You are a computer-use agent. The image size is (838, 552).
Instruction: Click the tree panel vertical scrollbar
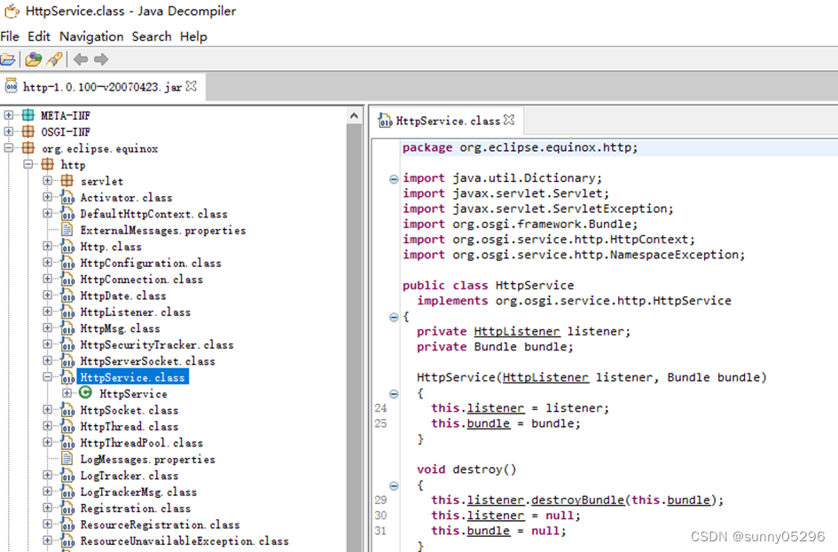[x=354, y=266]
